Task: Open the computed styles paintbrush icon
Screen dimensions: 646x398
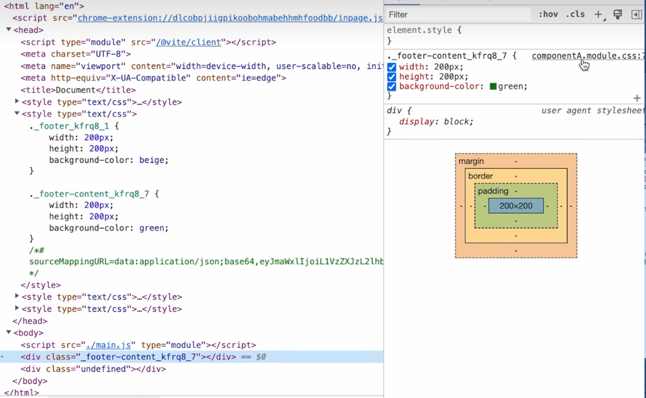Action: [618, 14]
